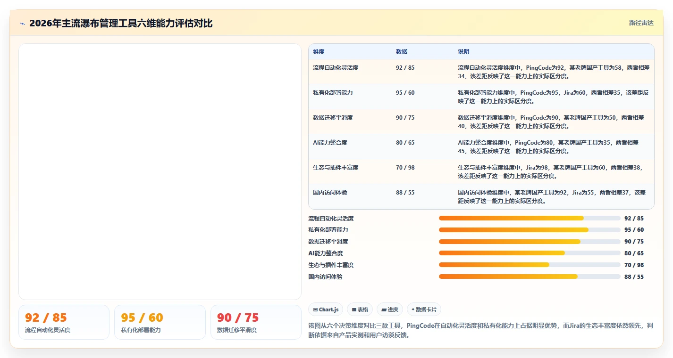Open the red 90 / 75 data card
Screen dimensions: 673x358
[256, 322]
